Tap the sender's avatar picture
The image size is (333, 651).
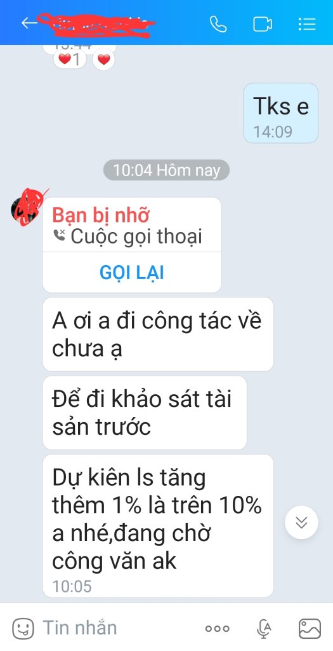[x=25, y=207]
